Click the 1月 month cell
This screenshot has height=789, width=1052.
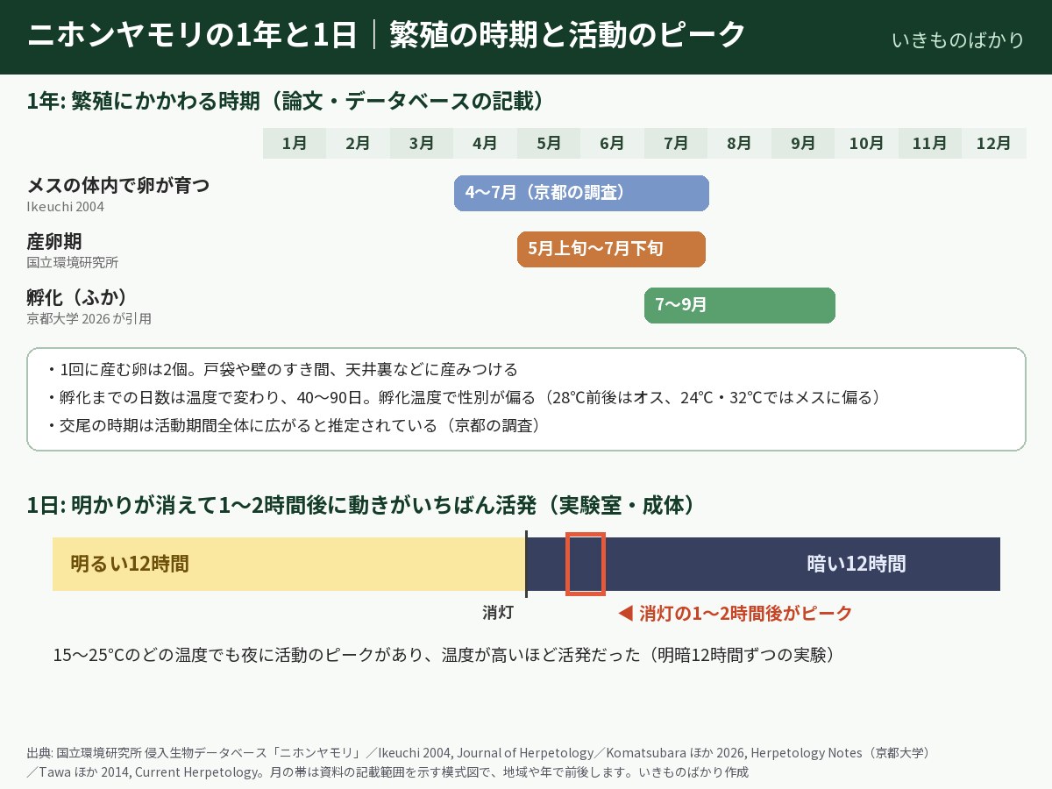point(295,143)
